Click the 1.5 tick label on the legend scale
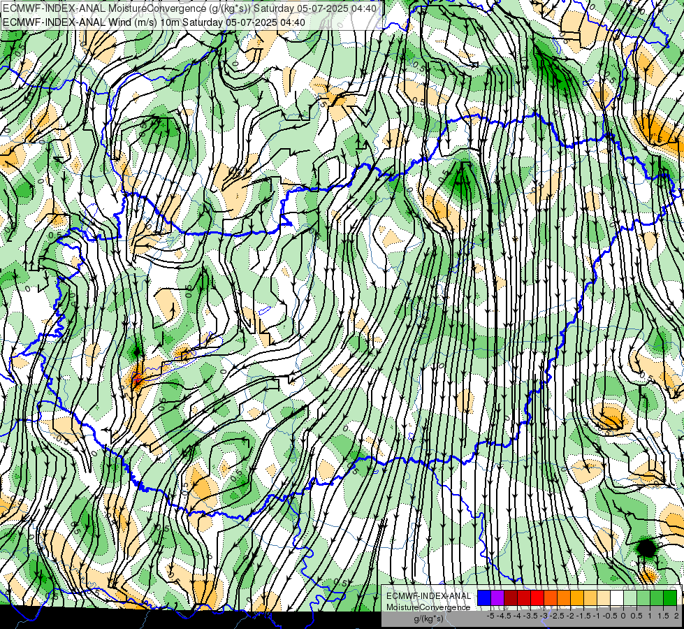684x629 pixels. pyautogui.click(x=663, y=616)
